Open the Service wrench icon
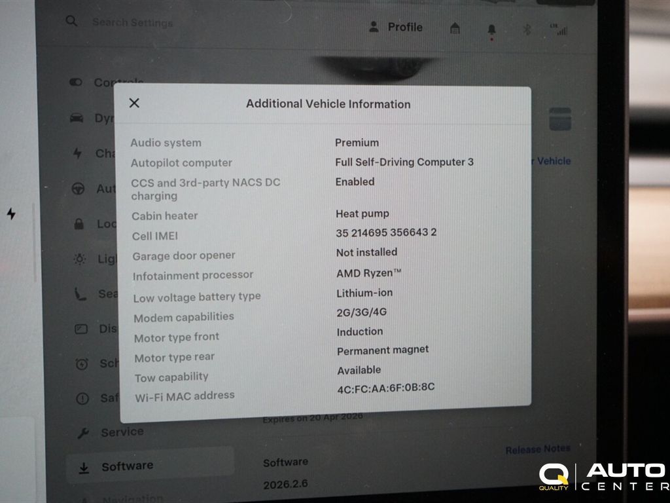 click(82, 432)
